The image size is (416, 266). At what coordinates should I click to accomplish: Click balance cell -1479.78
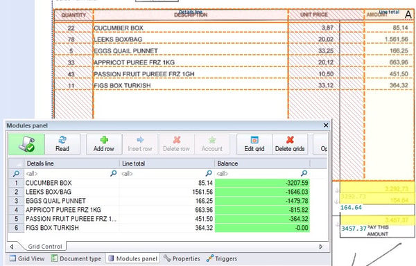tap(262, 201)
